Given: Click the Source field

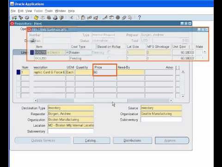Looking at the screenshot, I should pyautogui.click(x=161, y=108).
